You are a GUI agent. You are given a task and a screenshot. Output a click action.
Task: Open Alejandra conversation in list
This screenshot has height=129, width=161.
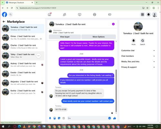click(23, 83)
